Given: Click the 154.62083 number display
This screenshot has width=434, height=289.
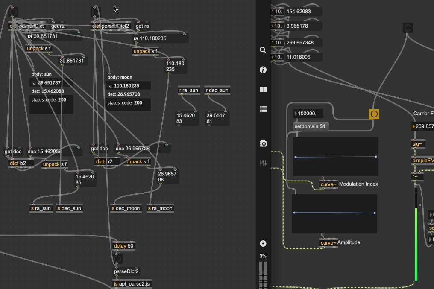Looking at the screenshot, I should pos(302,12).
